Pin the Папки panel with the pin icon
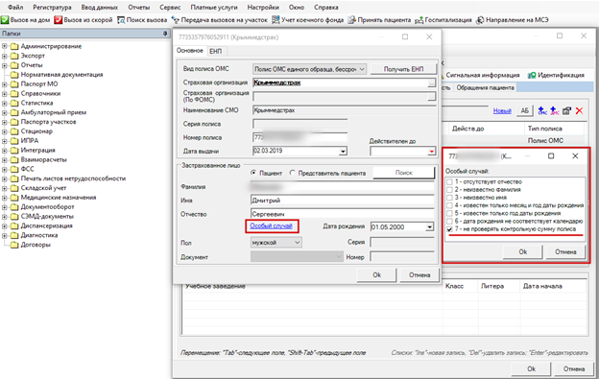599x379 pixels. click(165, 34)
